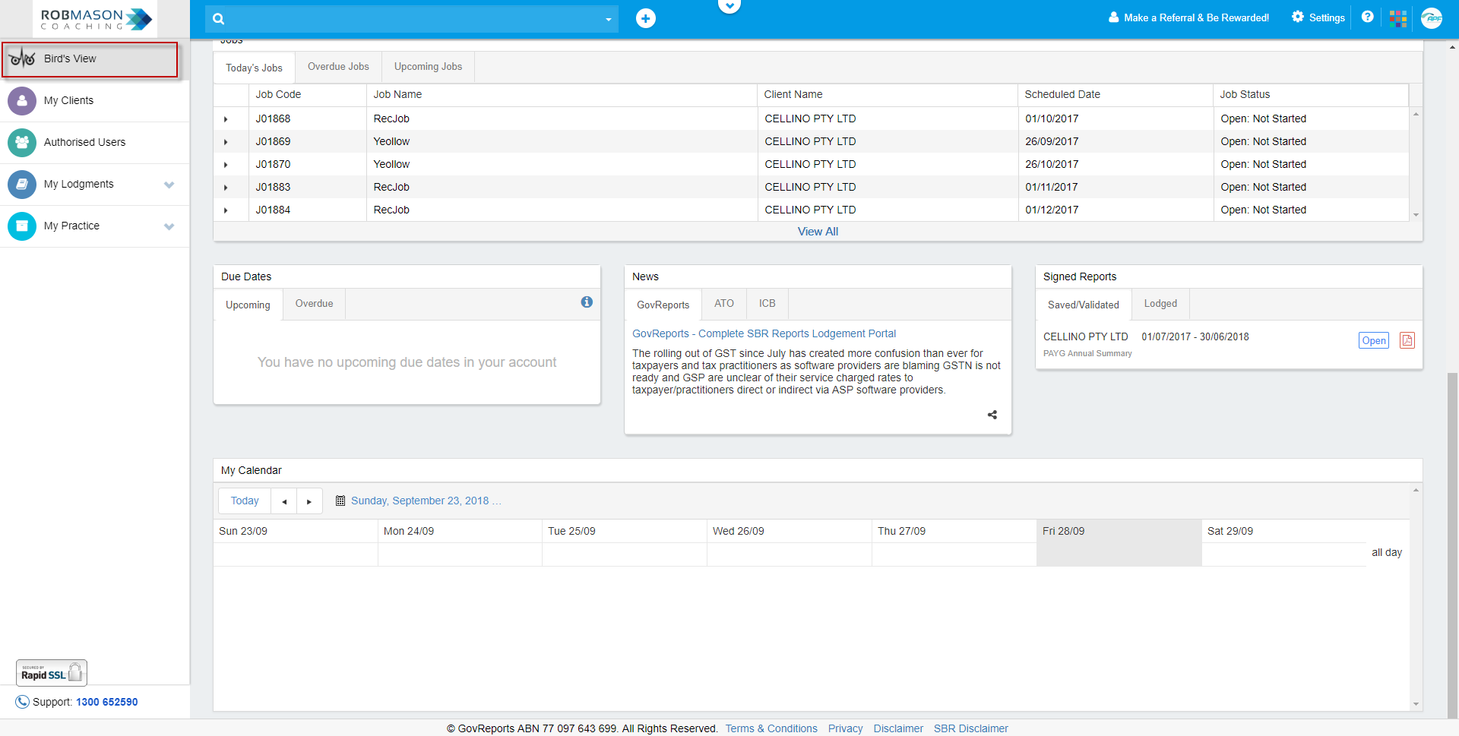Open SBR Disclaimer footer link
The width and height of the screenshot is (1459, 736).
pyautogui.click(x=971, y=728)
